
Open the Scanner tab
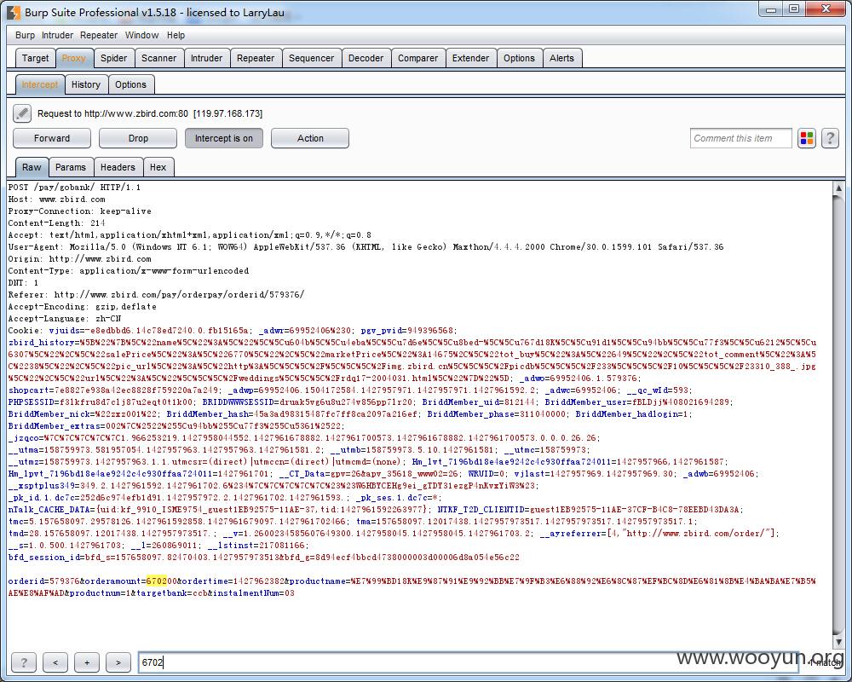(x=158, y=58)
